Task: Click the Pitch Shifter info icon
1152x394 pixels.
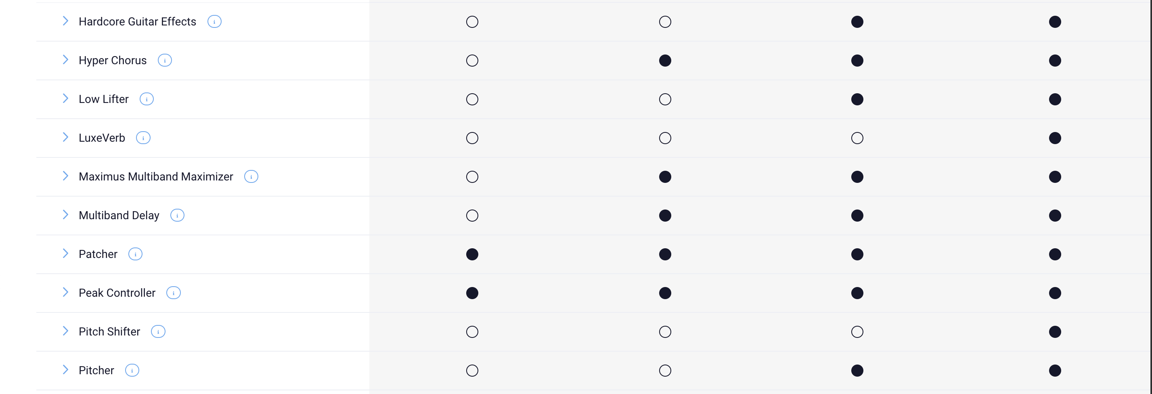Action: click(x=158, y=331)
